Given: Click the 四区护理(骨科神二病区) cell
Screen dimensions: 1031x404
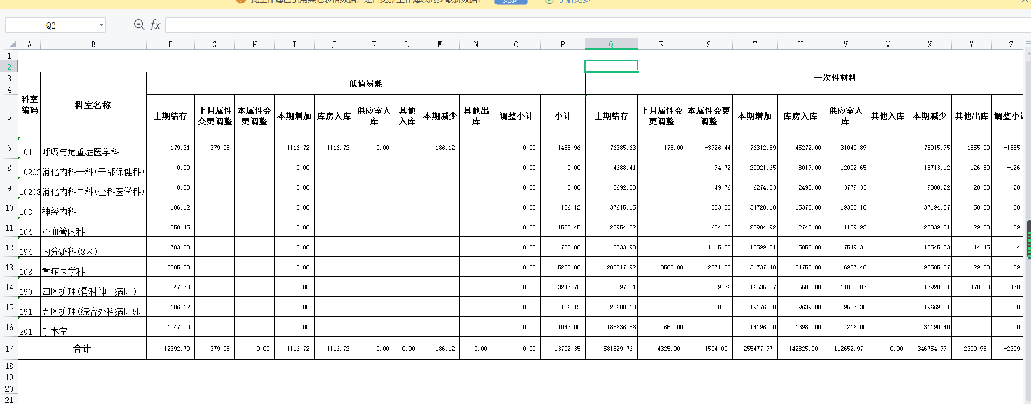Looking at the screenshot, I should coord(93,287).
